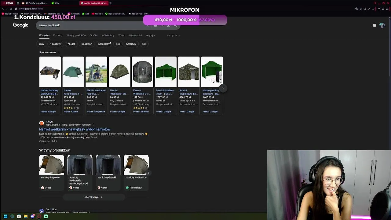
Task: Open the Parasol wędkarski 3w product image
Action: [142, 72]
